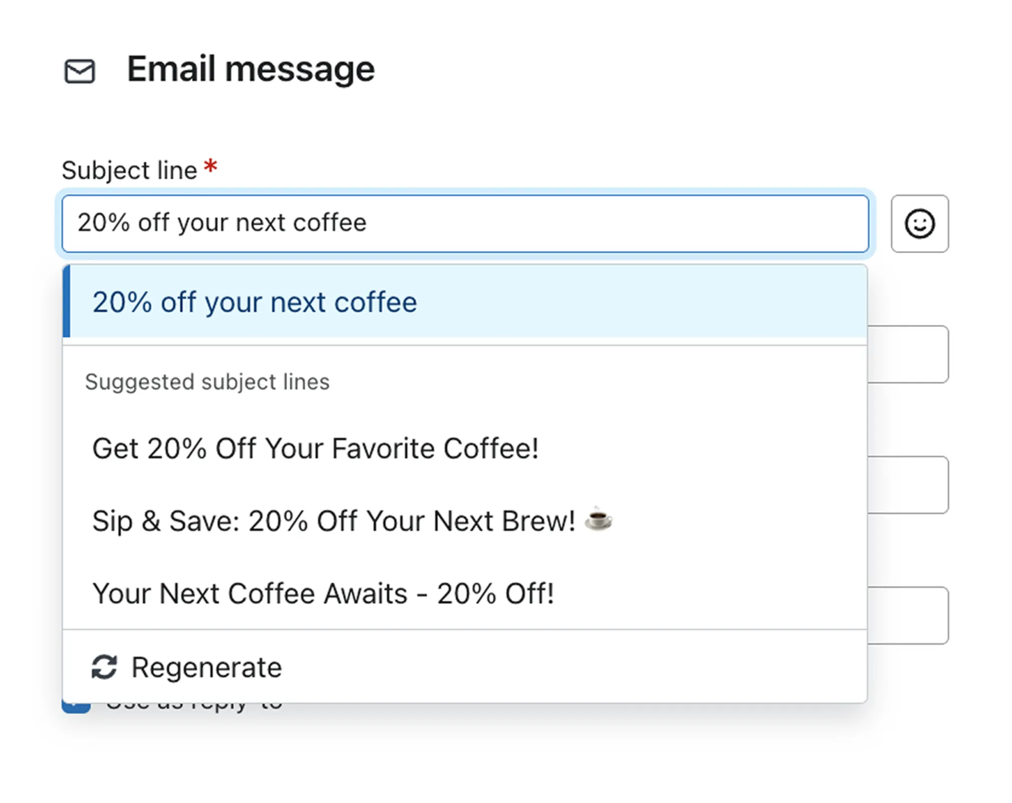1012x803 pixels.
Task: Click the mail envelope pictogram in the header
Action: (x=80, y=71)
